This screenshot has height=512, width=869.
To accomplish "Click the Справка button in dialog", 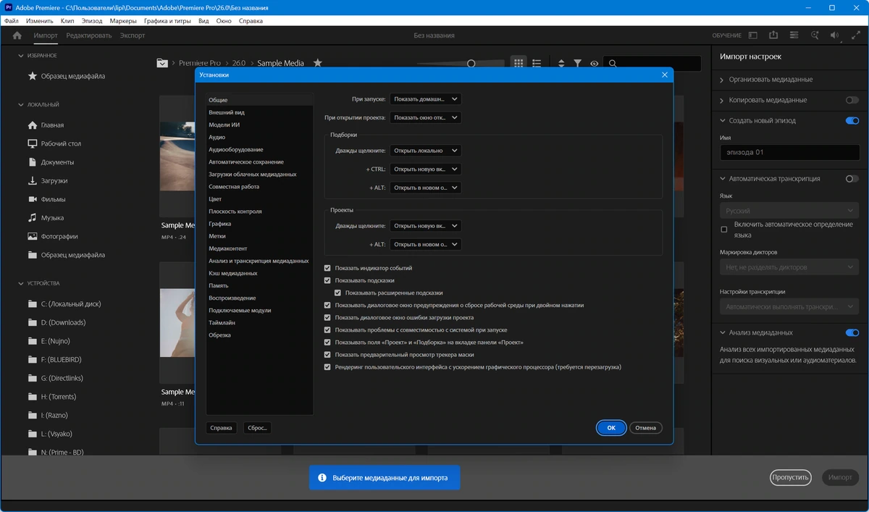I will pyautogui.click(x=221, y=428).
